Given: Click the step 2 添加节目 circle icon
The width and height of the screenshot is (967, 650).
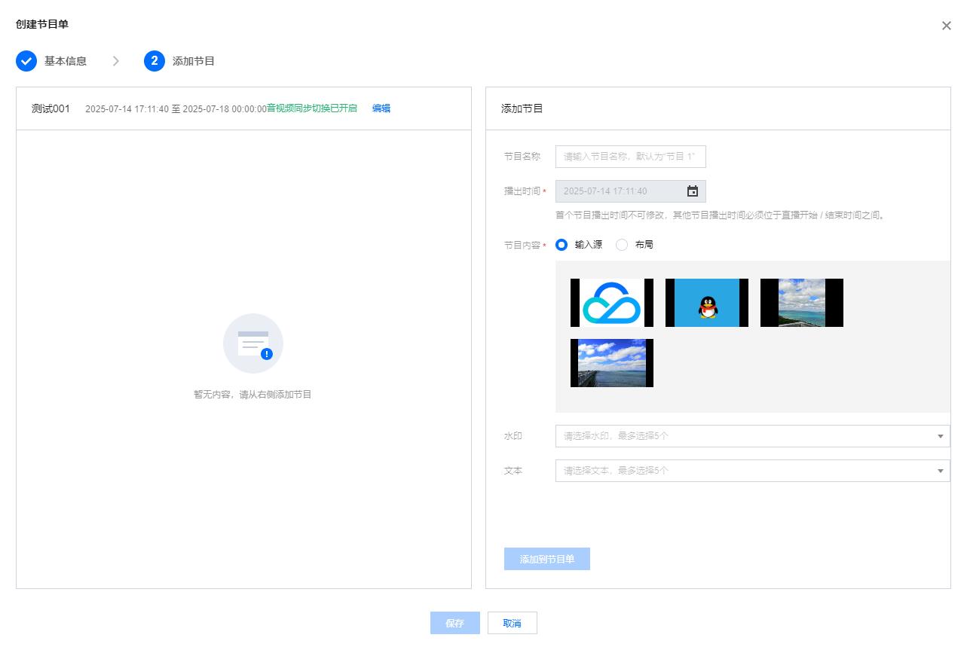Looking at the screenshot, I should tap(155, 61).
